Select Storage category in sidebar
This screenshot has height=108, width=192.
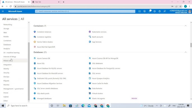click(x=6, y=29)
